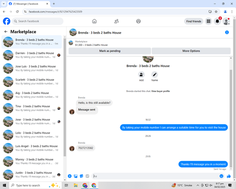Screen dimensions: 236x189
Task: Focus the Search Facebook field
Action: (38, 21)
